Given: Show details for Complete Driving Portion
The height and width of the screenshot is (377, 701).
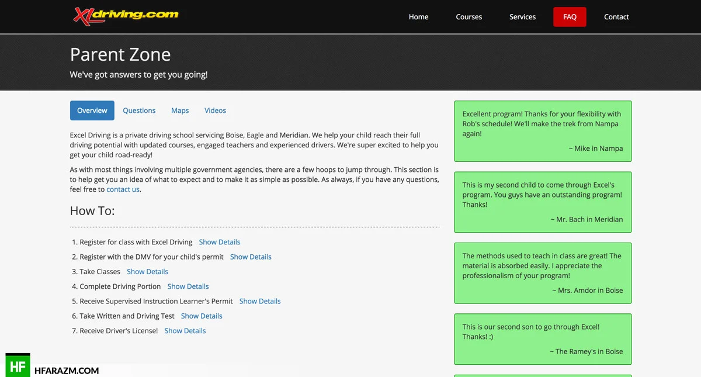Looking at the screenshot, I should (188, 286).
